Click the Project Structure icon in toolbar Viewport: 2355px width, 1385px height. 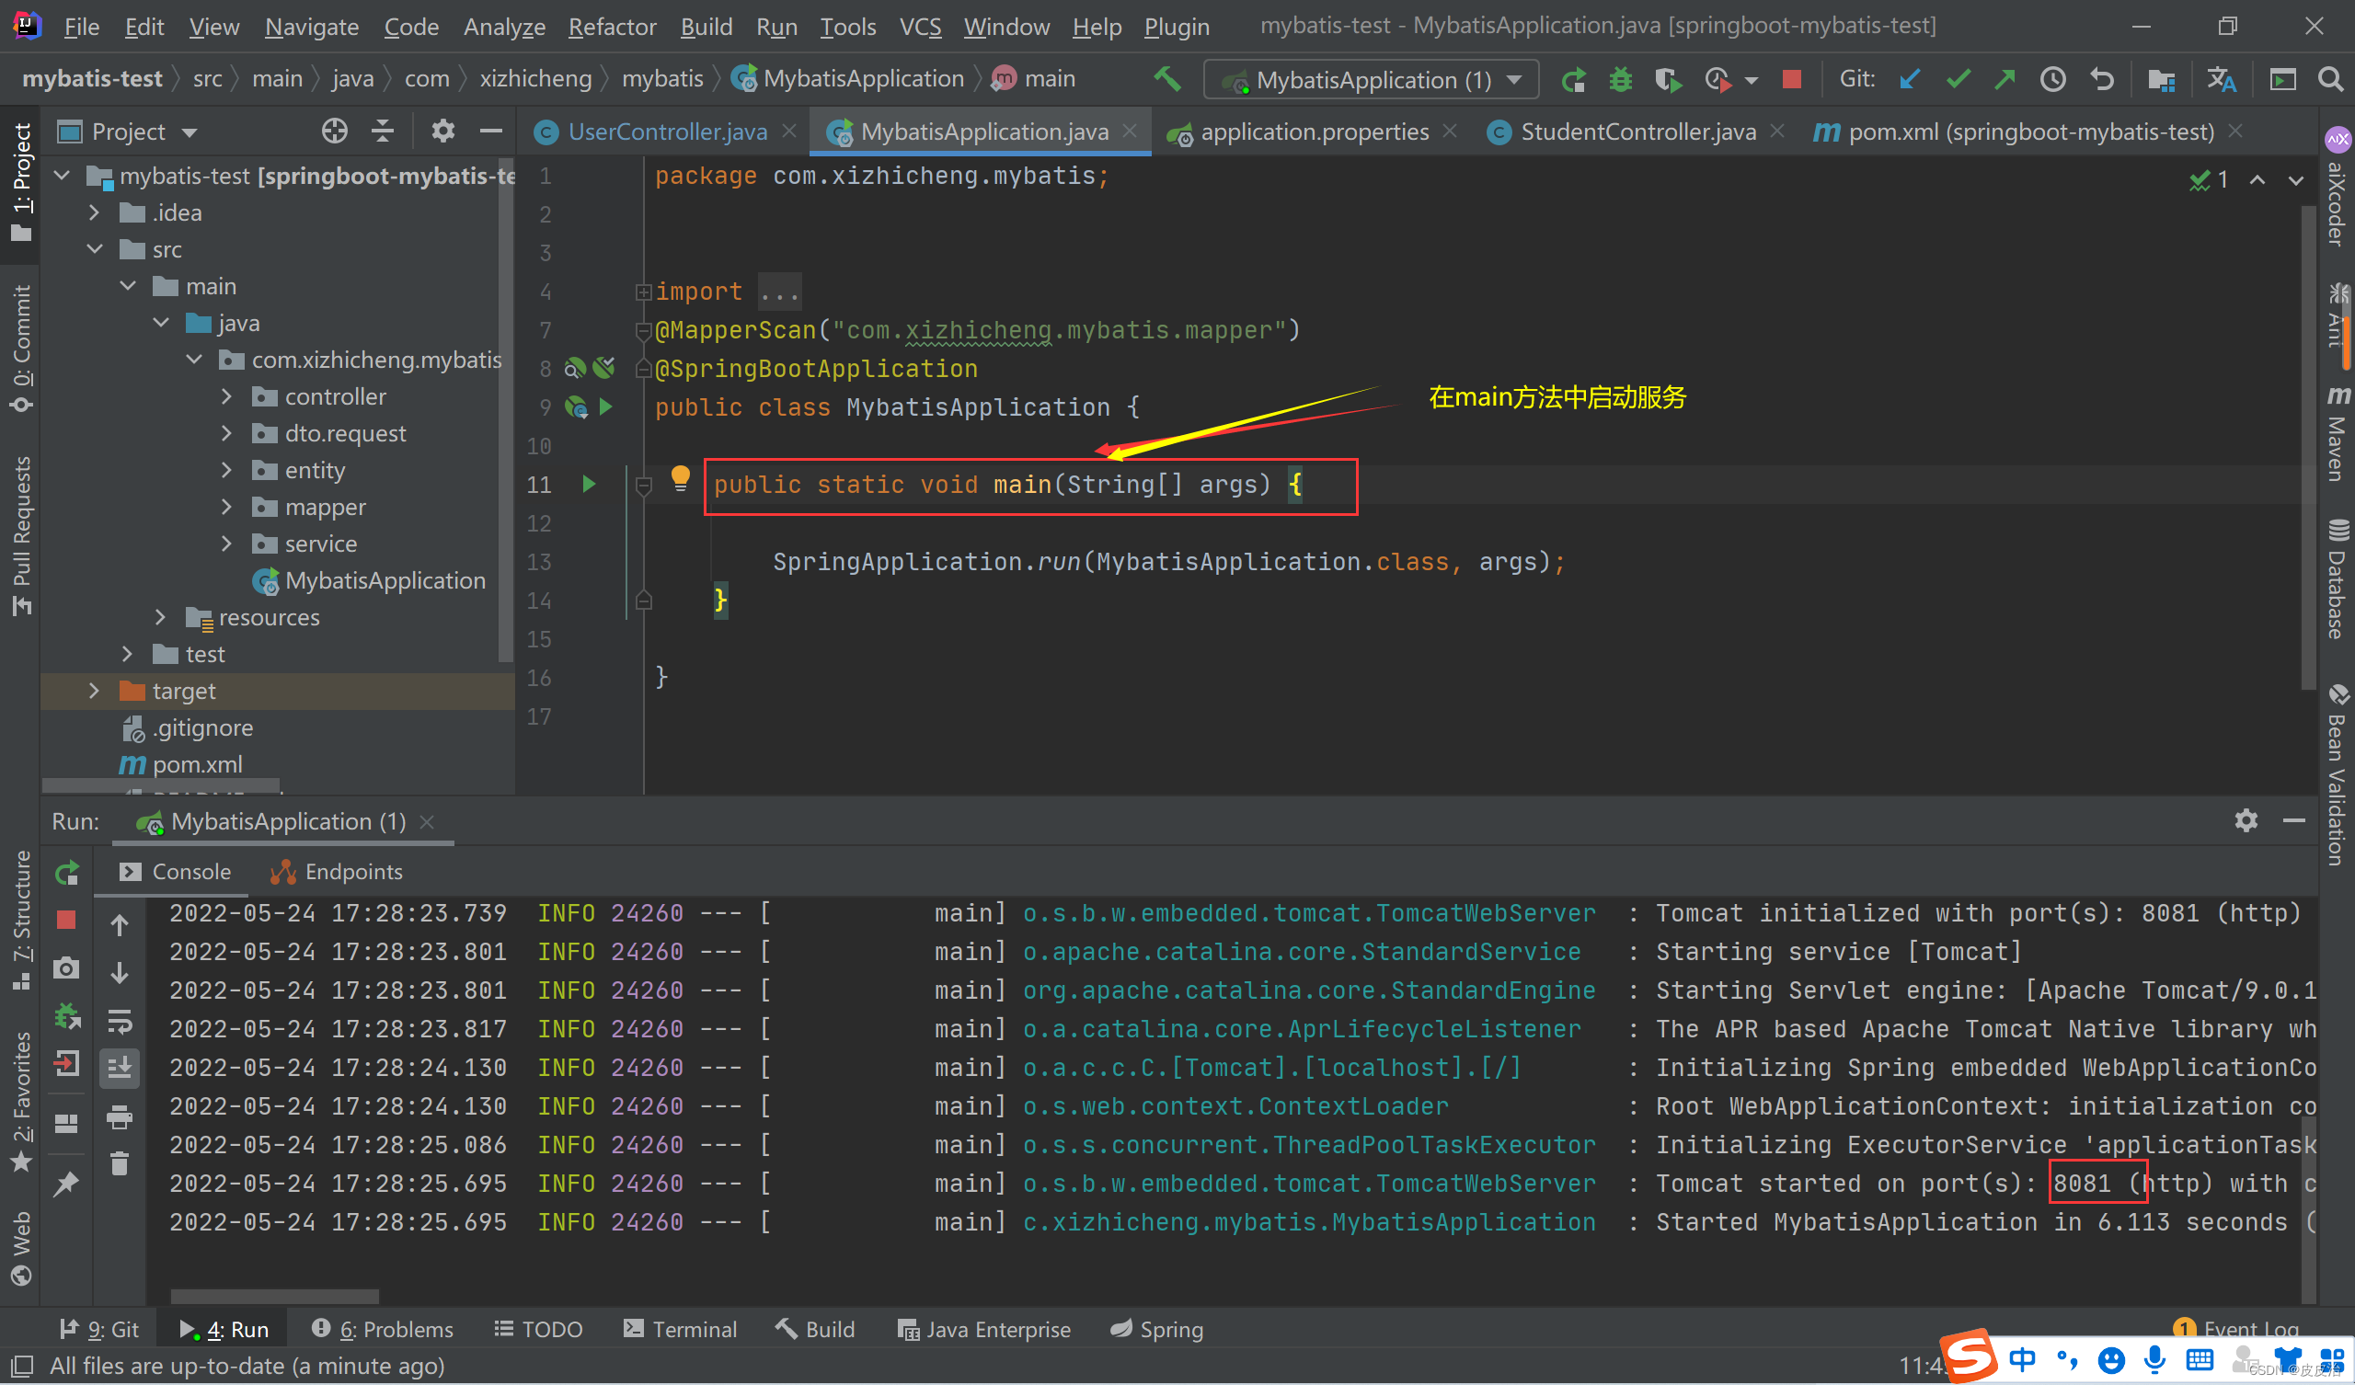[2162, 80]
